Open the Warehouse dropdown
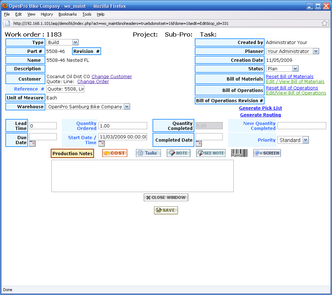This screenshot has height=295, width=332. pyautogui.click(x=88, y=107)
